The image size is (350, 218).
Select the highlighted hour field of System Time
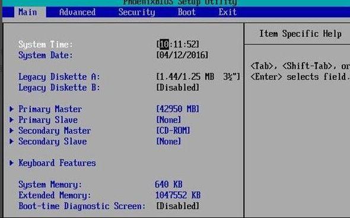[164, 44]
